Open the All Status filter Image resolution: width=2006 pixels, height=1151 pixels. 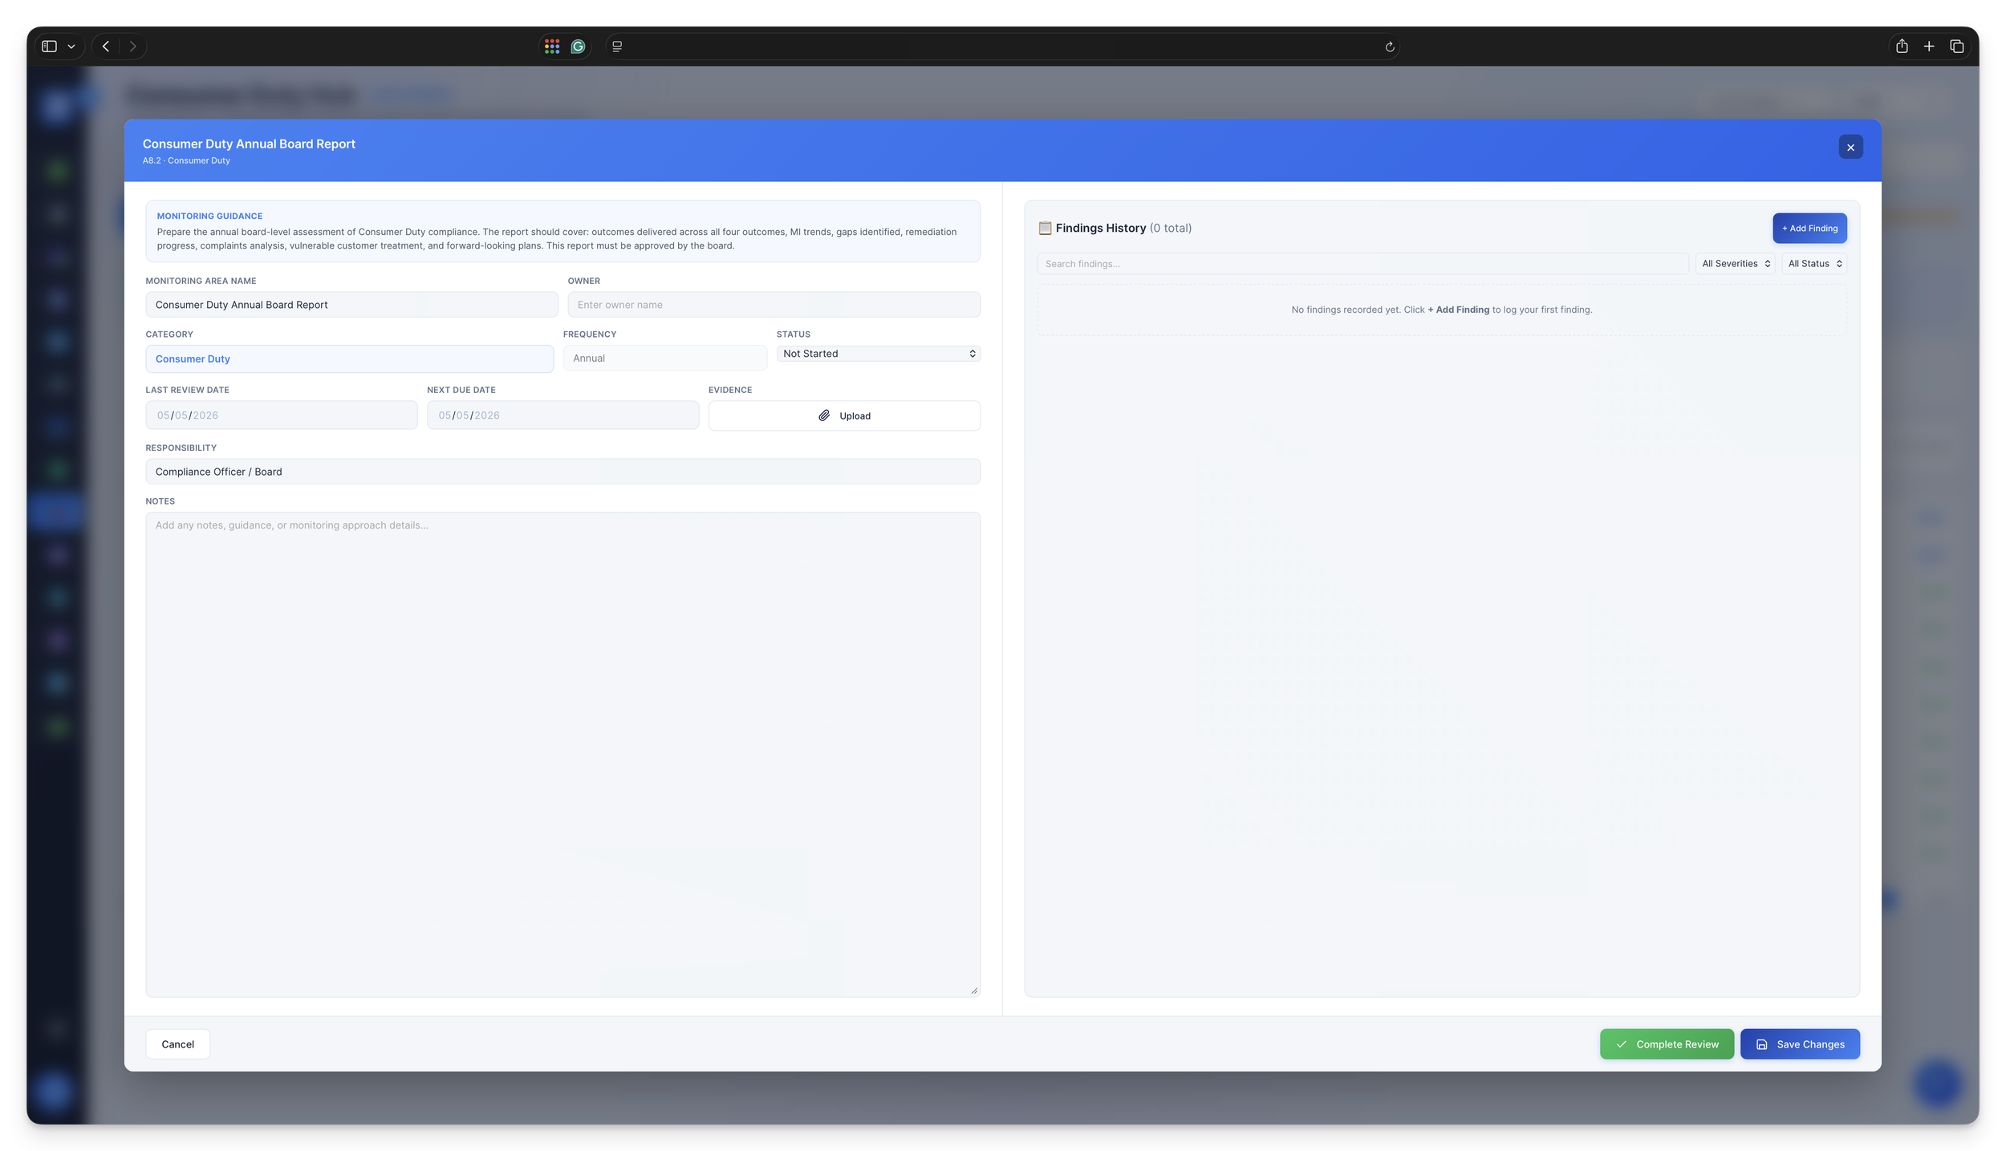click(1813, 264)
